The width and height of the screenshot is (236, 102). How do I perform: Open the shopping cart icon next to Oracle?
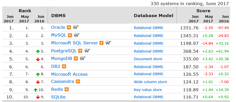point(76,27)
